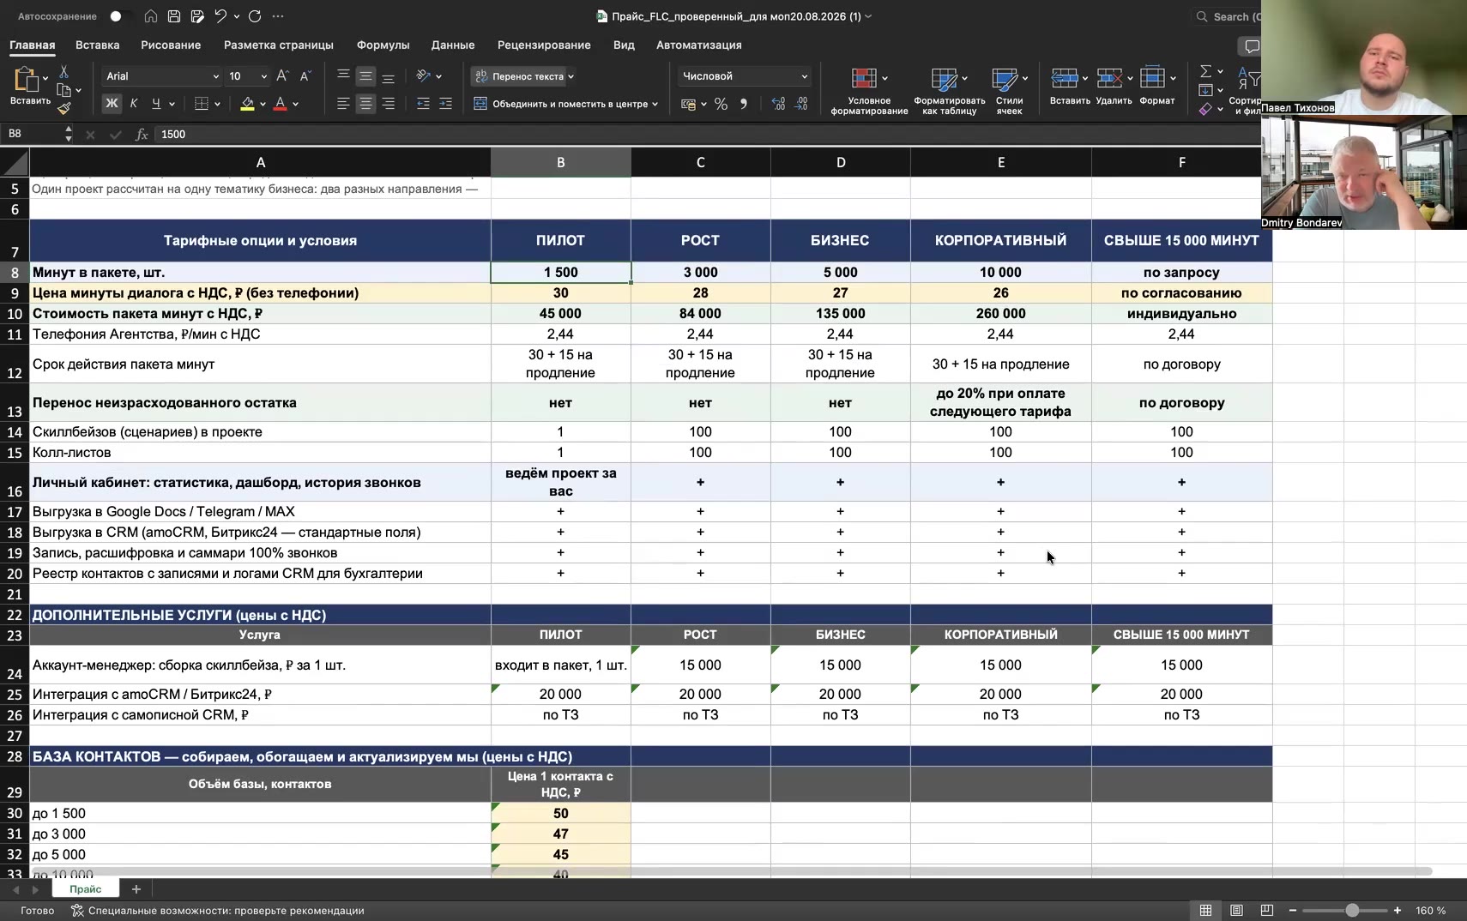
Task: Click the Cut scissors icon
Action: [x=63, y=72]
